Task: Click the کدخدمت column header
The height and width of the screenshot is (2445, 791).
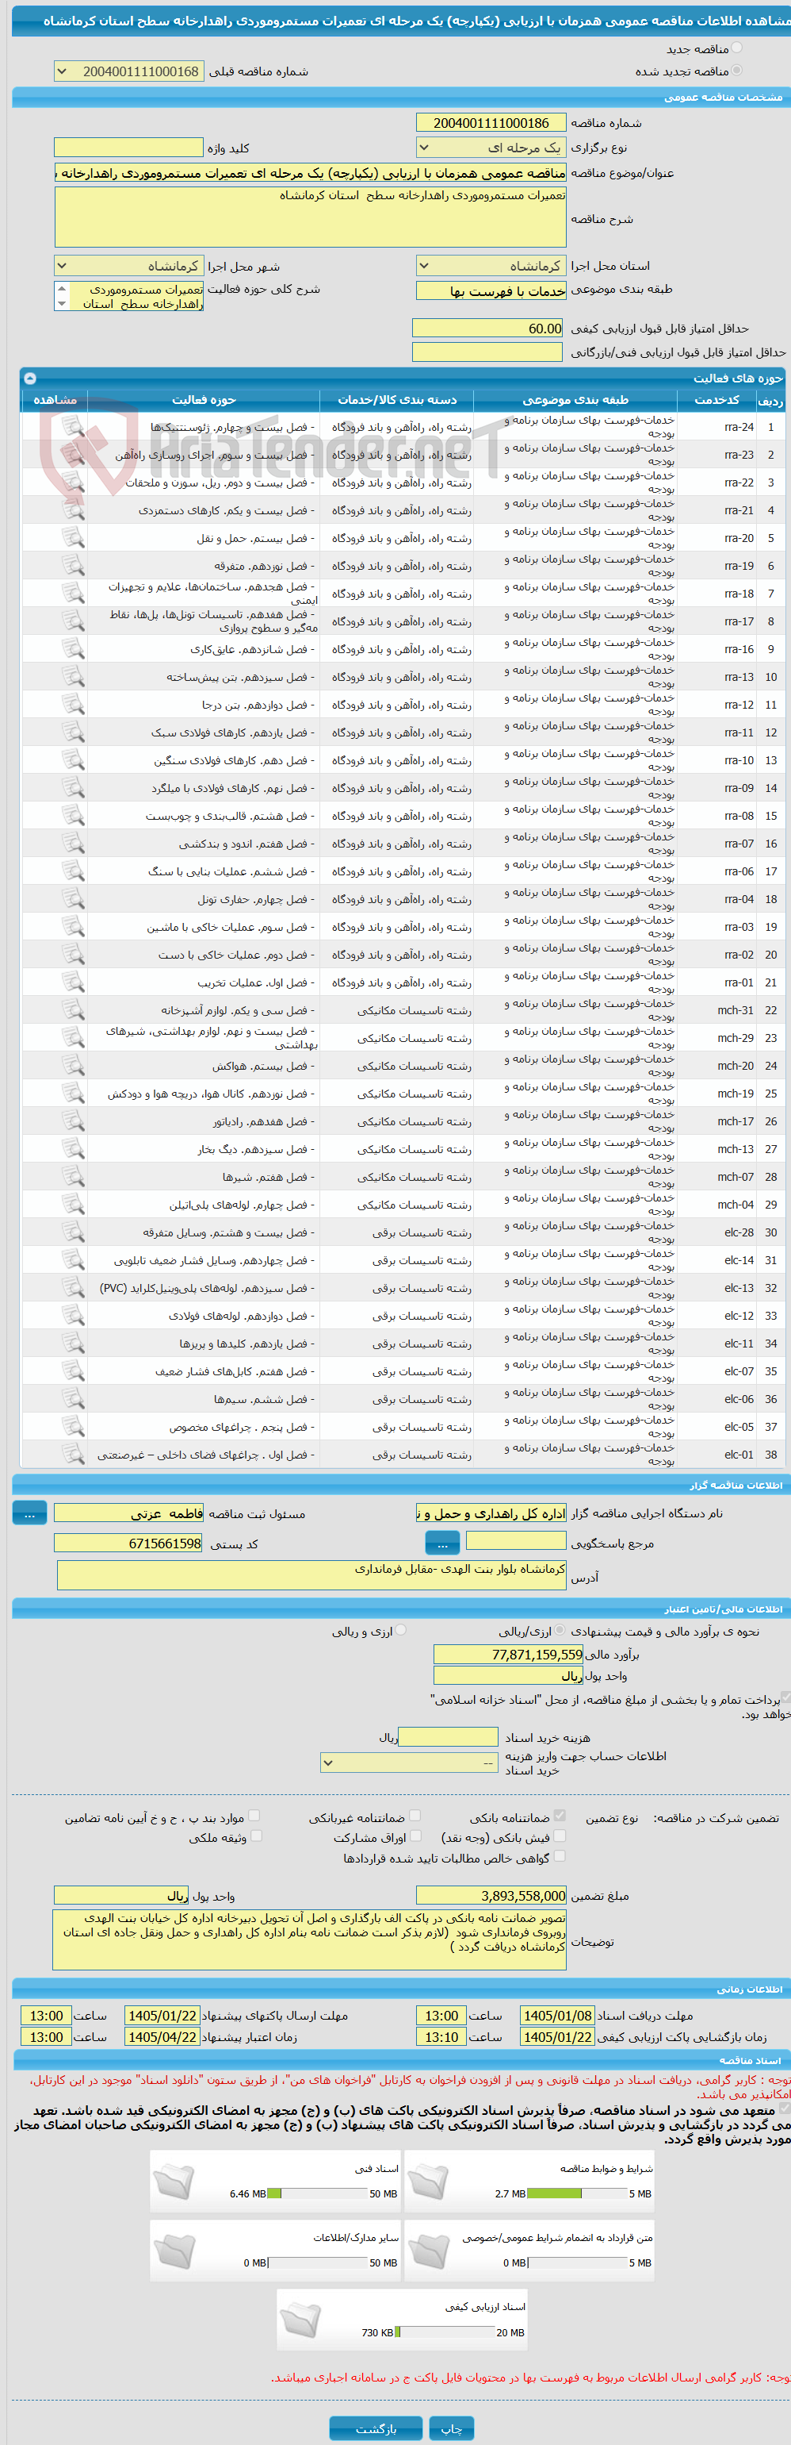Action: (716, 400)
